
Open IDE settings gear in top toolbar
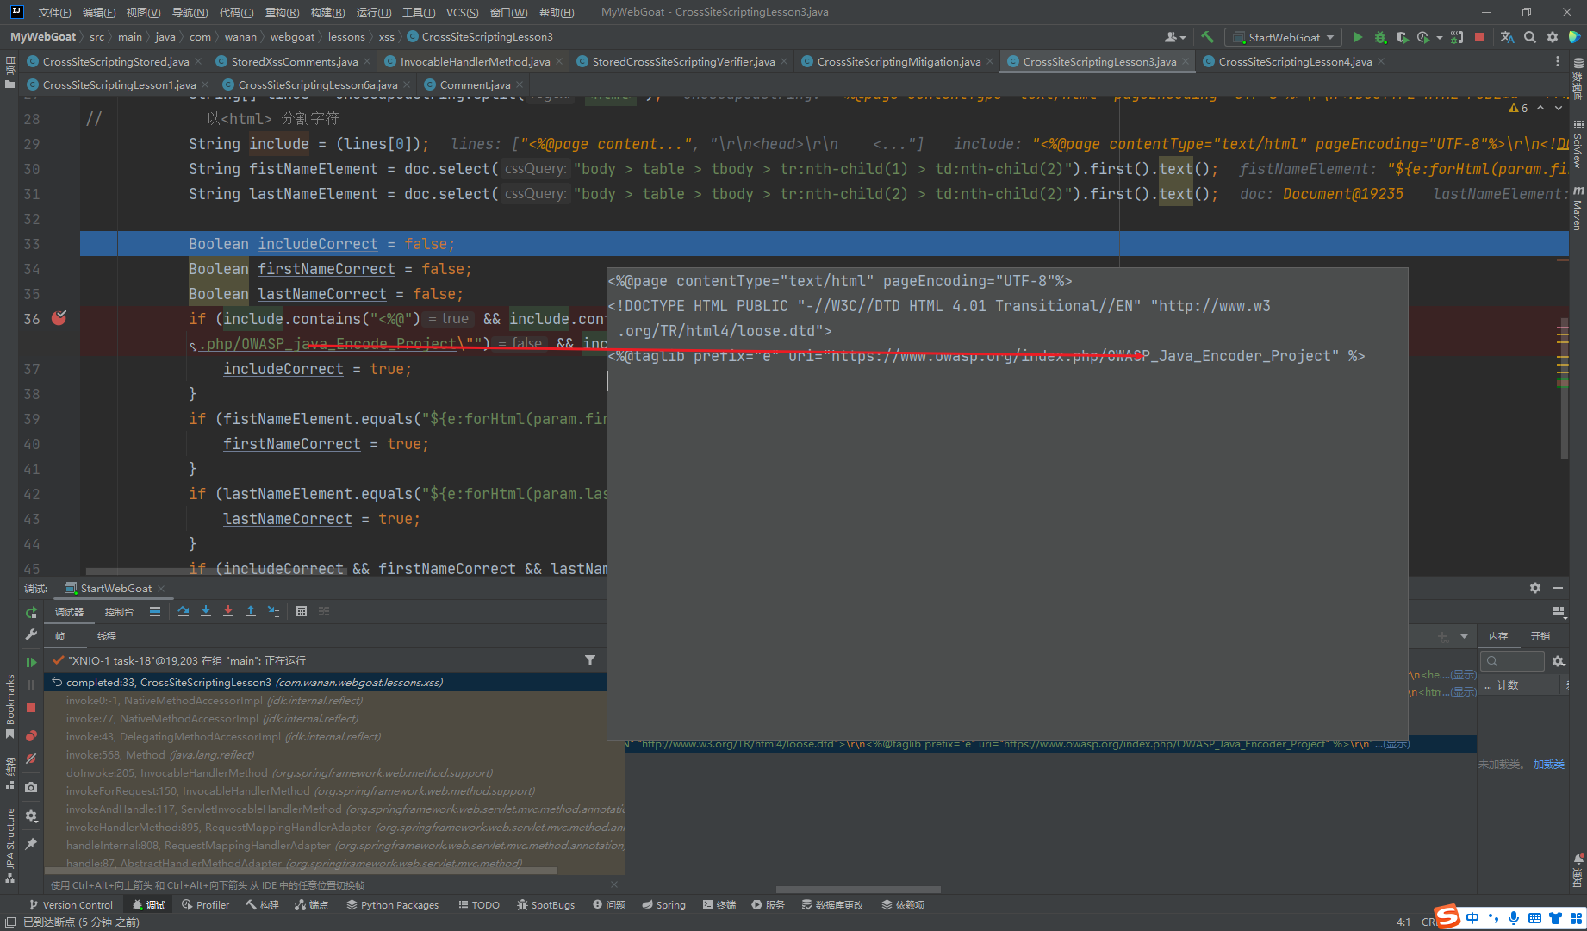[1552, 37]
